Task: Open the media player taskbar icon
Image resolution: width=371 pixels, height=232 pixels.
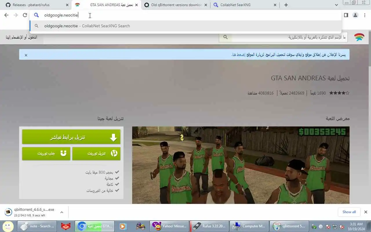Action: click(x=123, y=226)
